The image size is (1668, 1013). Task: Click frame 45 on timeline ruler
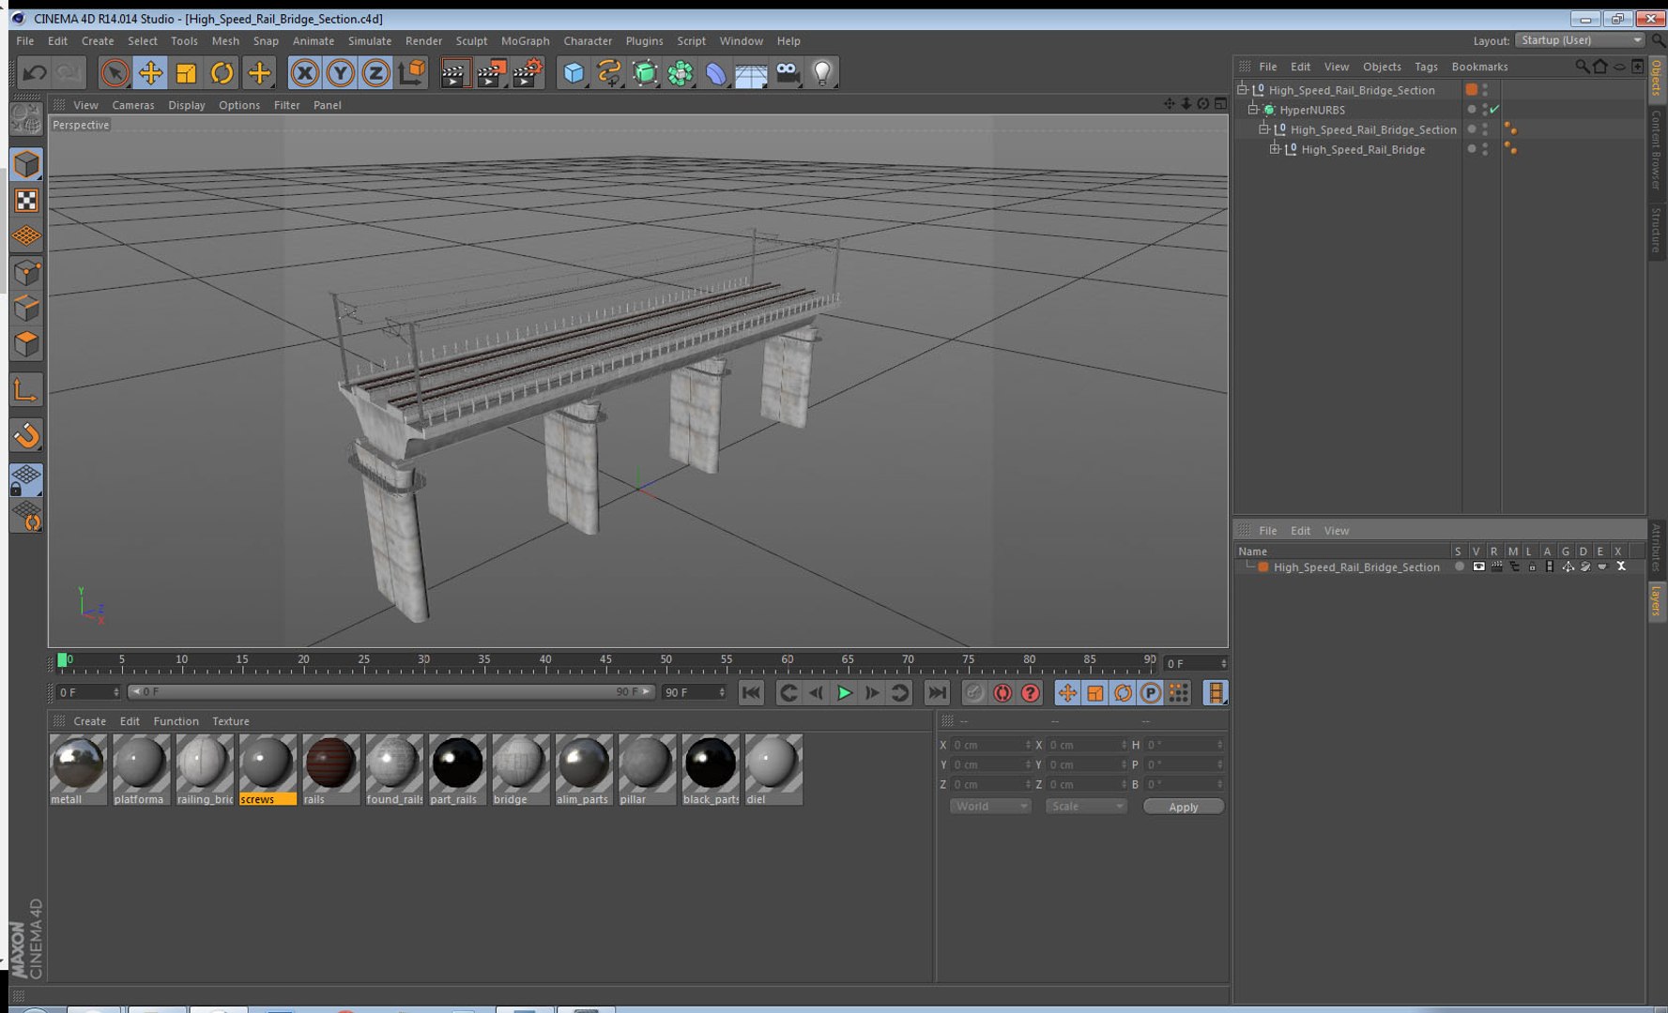coord(605,662)
